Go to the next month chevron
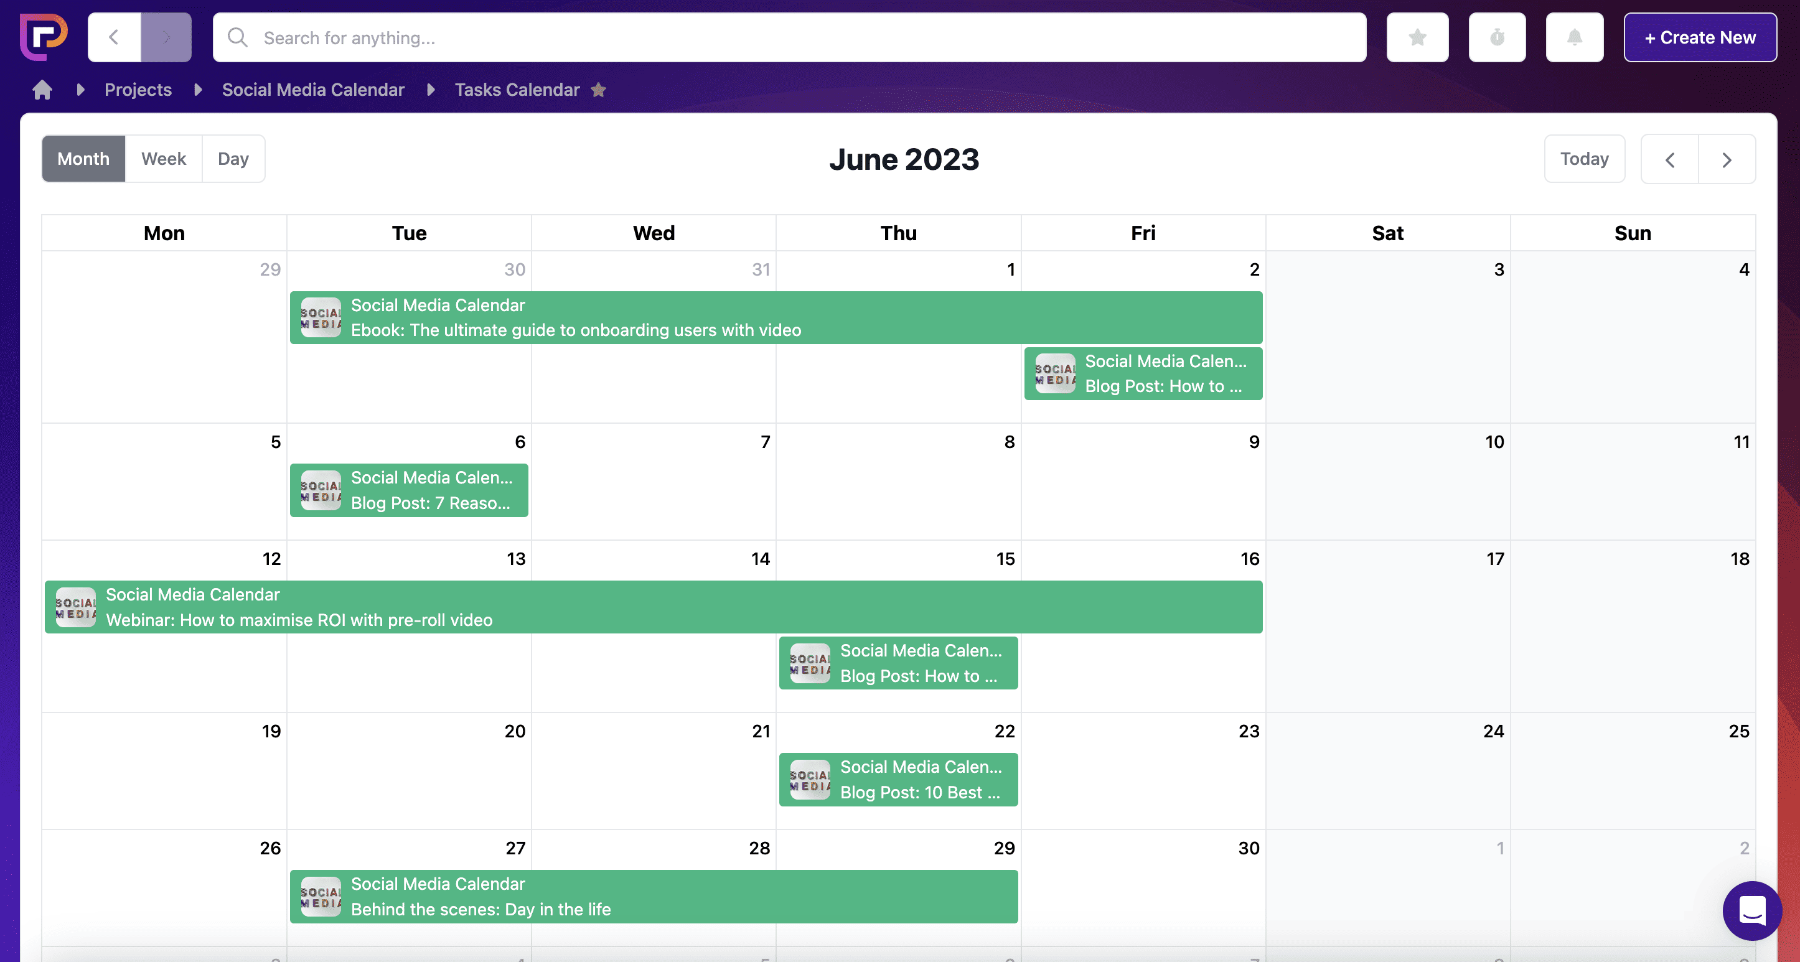1800x962 pixels. (x=1727, y=159)
